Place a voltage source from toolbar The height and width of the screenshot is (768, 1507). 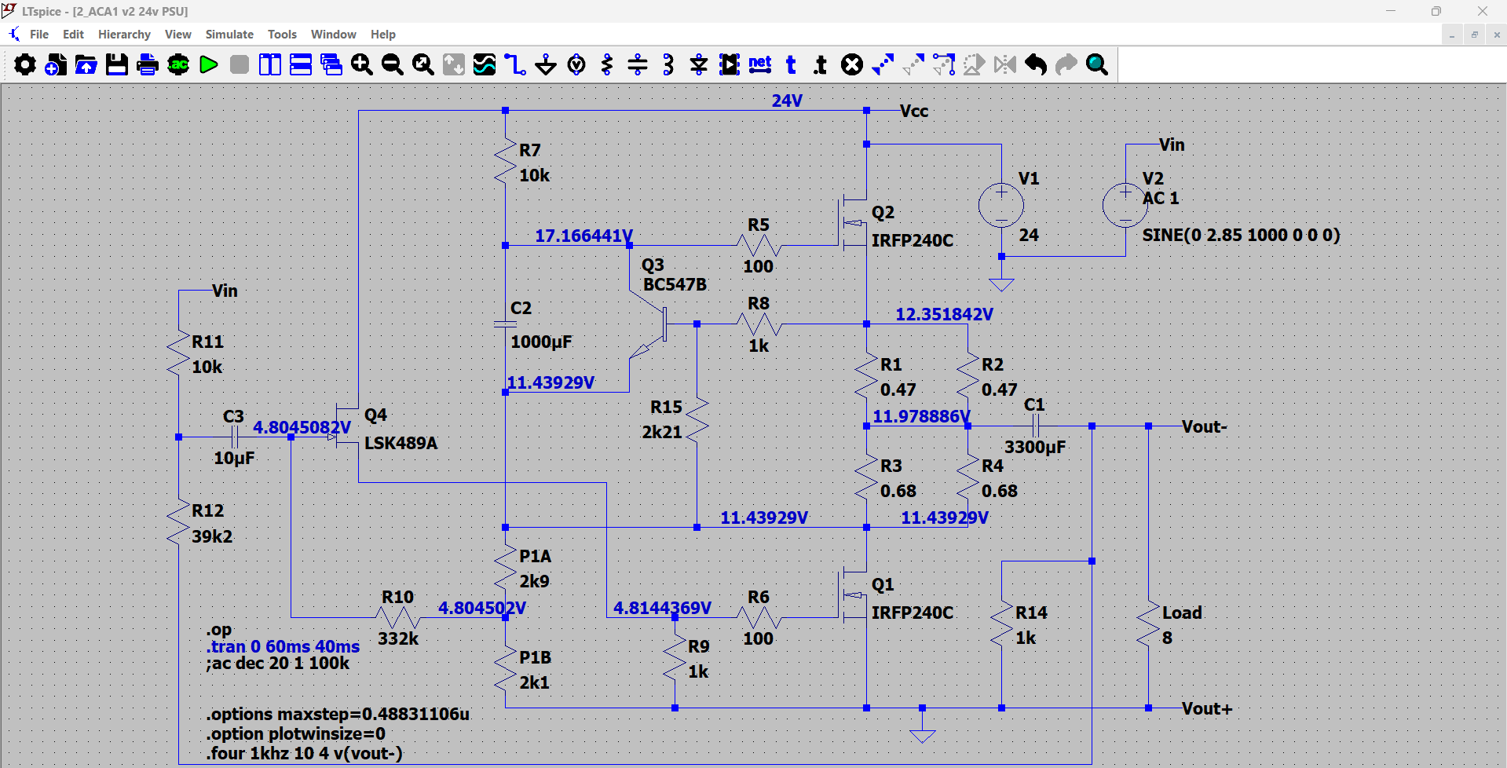[576, 64]
